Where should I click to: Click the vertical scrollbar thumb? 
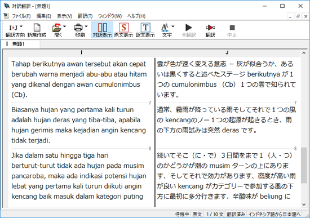(304, 165)
